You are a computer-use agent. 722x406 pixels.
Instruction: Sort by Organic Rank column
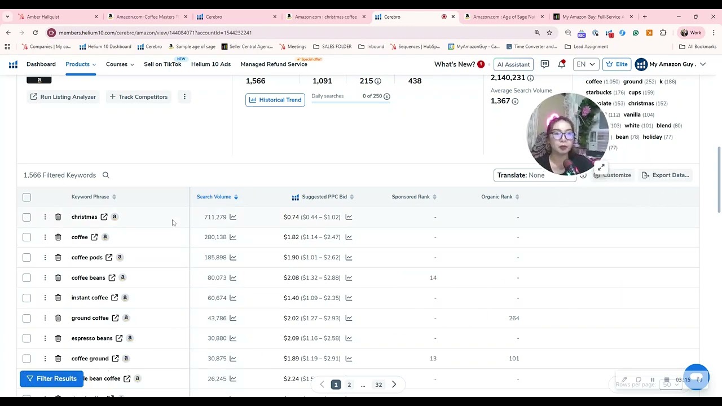point(500,197)
